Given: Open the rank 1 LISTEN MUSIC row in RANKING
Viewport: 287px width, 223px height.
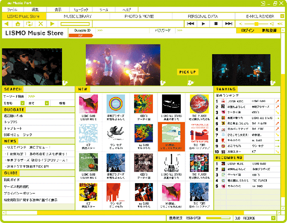Looking at the screenshot, I should [x=247, y=101].
